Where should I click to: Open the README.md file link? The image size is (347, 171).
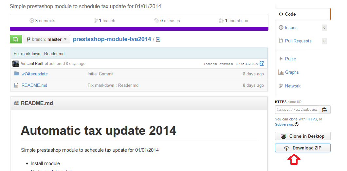pyautogui.click(x=34, y=85)
